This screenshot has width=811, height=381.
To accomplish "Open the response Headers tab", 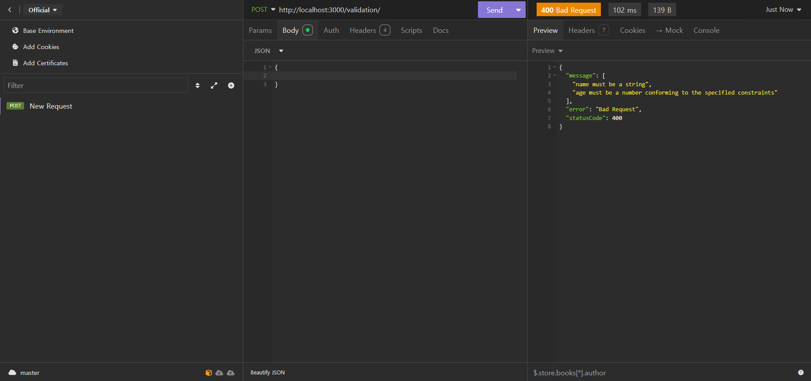I will click(589, 30).
